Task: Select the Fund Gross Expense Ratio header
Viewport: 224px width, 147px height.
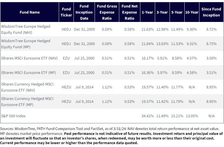Action: click(107, 12)
